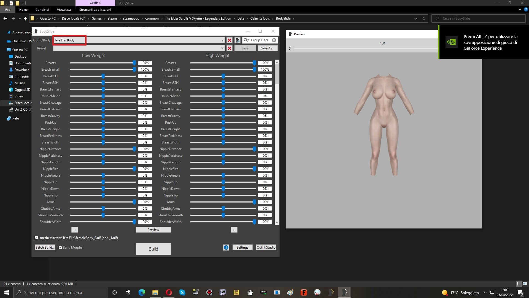The height and width of the screenshot is (298, 529).
Task: Open the Strumenti applicazioni tab
Action: point(95,10)
